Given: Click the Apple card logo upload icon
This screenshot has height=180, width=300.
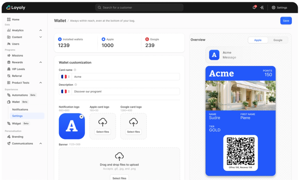Looking at the screenshot, I should click(103, 122).
